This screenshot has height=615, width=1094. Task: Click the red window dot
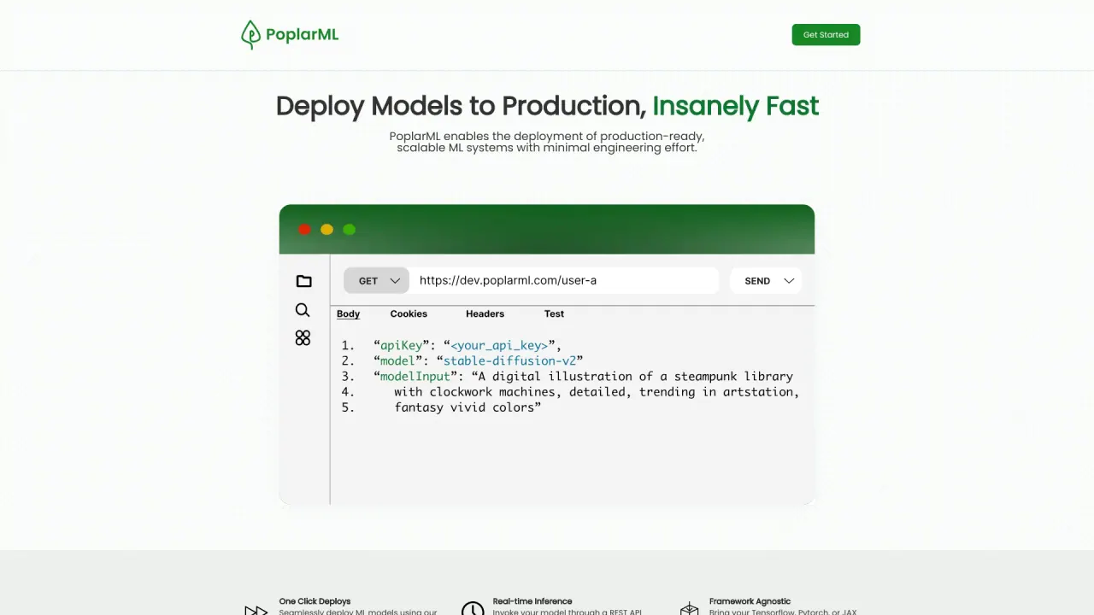click(x=304, y=229)
